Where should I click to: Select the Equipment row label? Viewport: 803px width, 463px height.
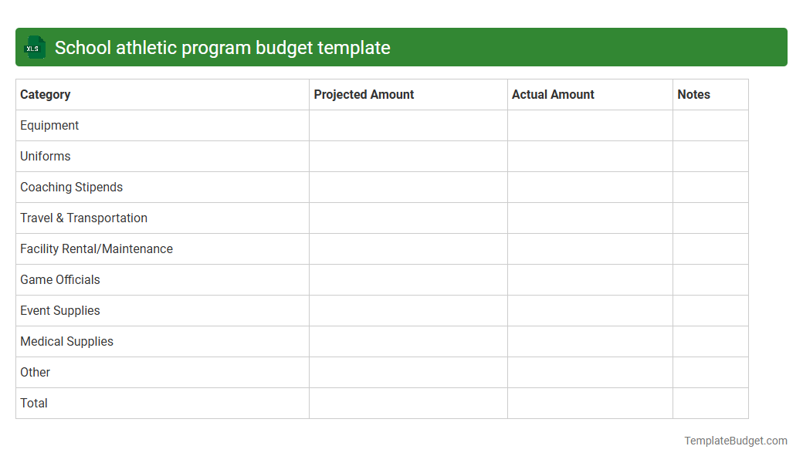[x=49, y=125]
